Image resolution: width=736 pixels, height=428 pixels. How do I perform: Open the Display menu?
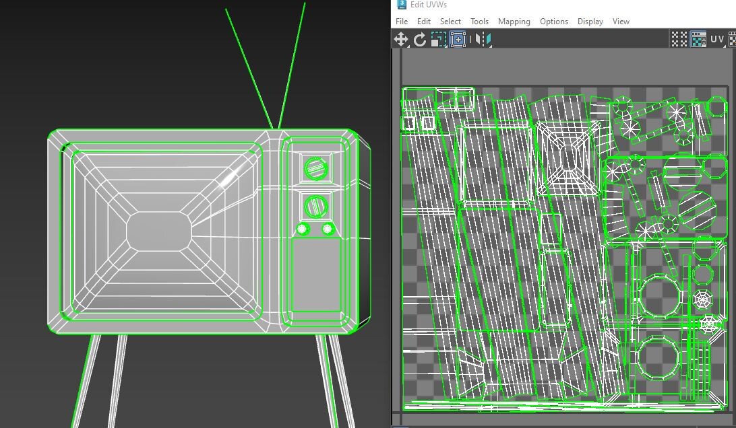coord(590,21)
